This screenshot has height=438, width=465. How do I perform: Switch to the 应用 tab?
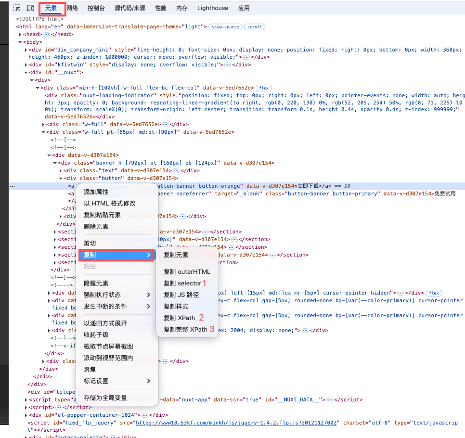[244, 8]
